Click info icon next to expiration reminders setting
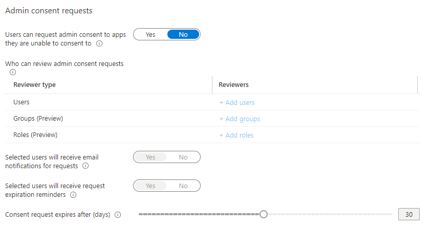Viewport: 431px width, 228px height. pyautogui.click(x=73, y=195)
